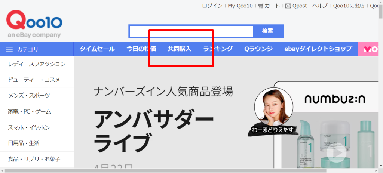The width and height of the screenshot is (383, 173).
Task: Select 今日の特価 in navigation bar
Action: (141, 49)
